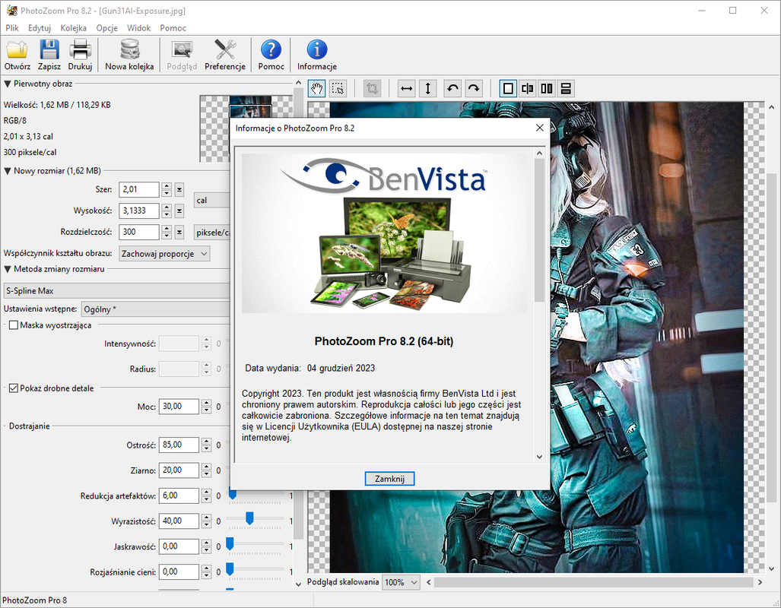
Task: Print using the Drukuj icon
Action: point(80,55)
